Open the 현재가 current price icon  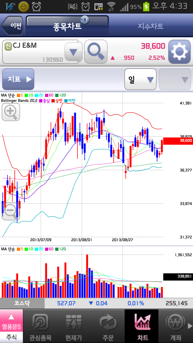click(74, 326)
